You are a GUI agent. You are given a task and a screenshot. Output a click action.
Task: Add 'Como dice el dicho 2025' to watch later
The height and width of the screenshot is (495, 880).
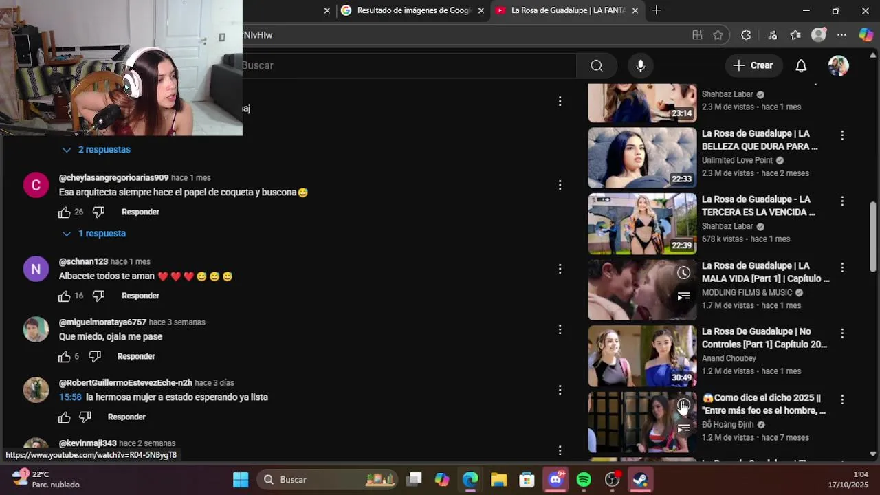[683, 406]
